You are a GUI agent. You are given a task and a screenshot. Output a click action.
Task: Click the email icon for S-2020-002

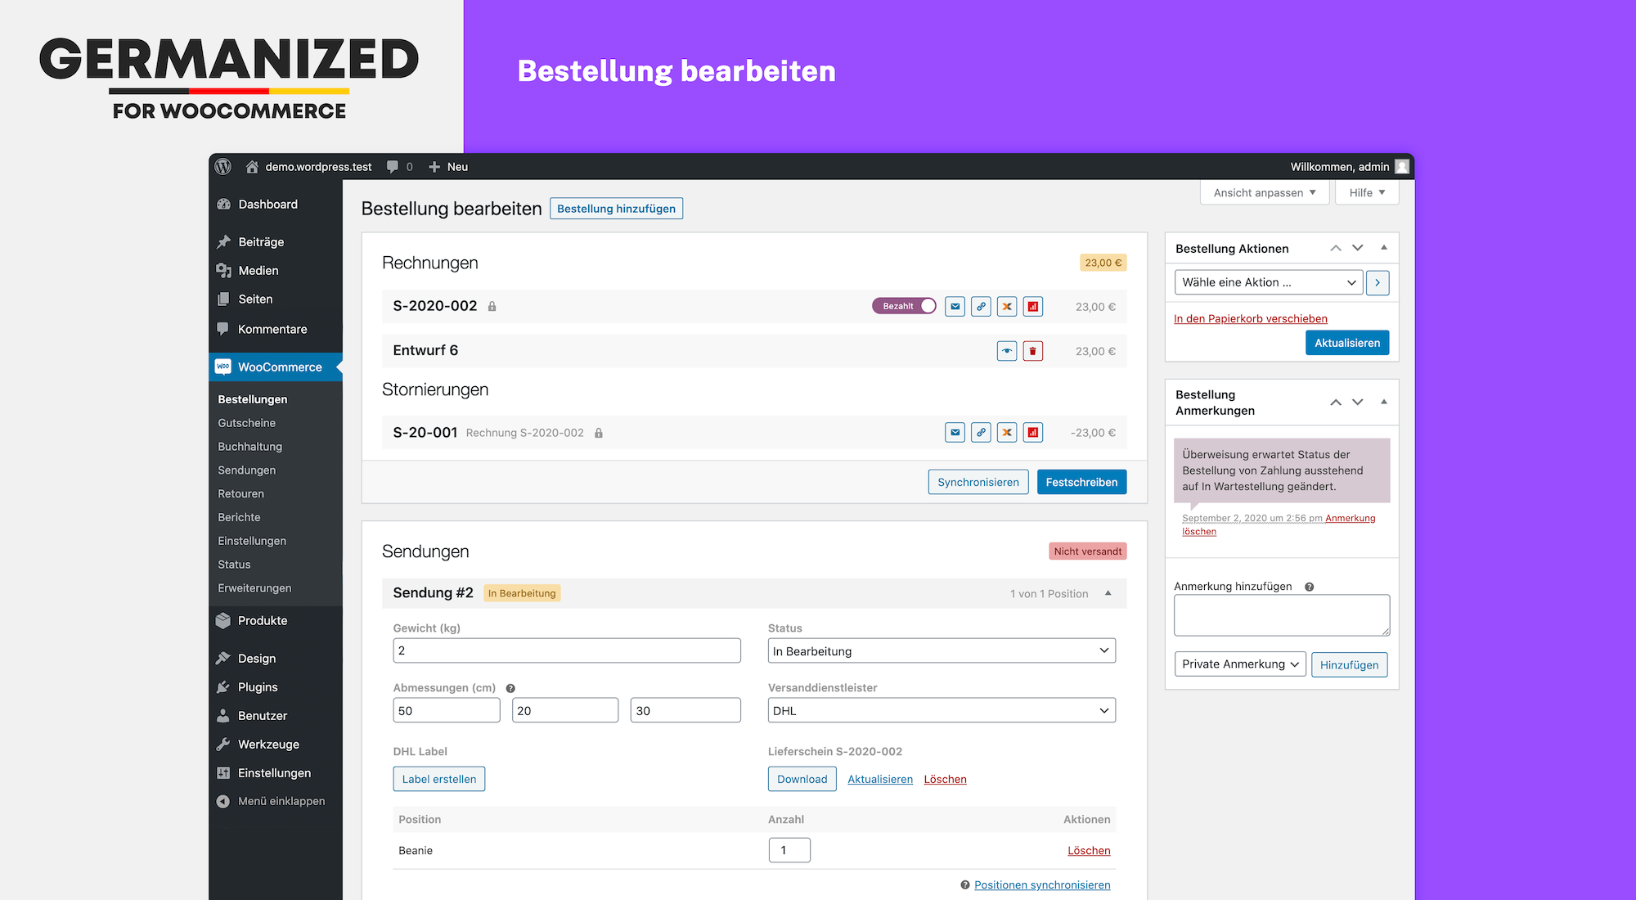click(955, 307)
